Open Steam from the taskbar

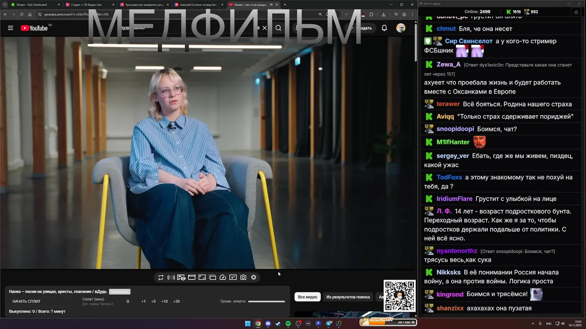tap(278, 324)
